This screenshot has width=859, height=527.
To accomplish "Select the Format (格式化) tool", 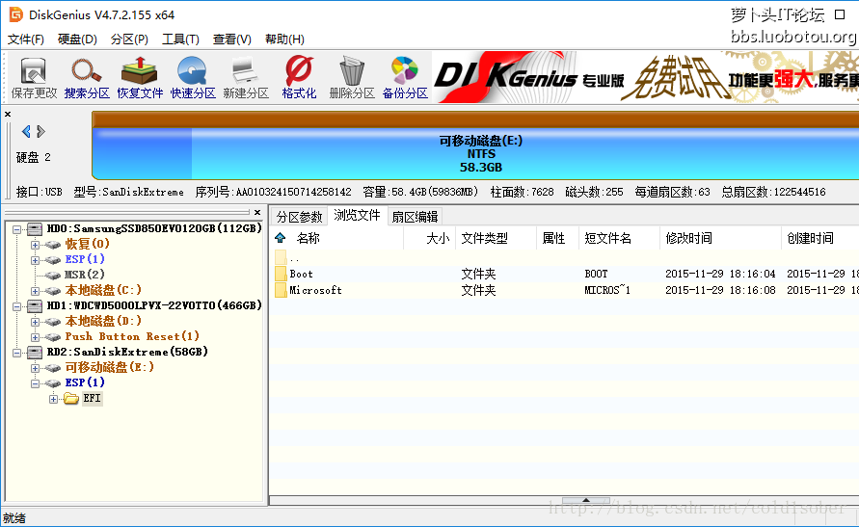I will click(299, 78).
